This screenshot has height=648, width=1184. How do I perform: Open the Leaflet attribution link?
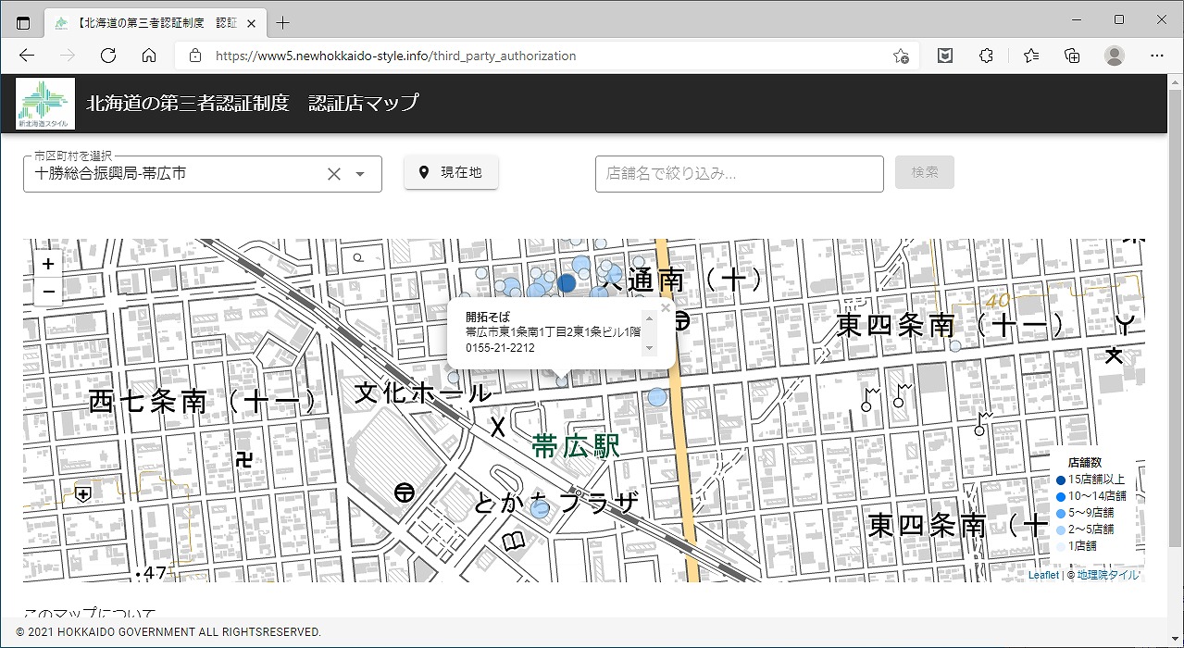[x=1042, y=575]
